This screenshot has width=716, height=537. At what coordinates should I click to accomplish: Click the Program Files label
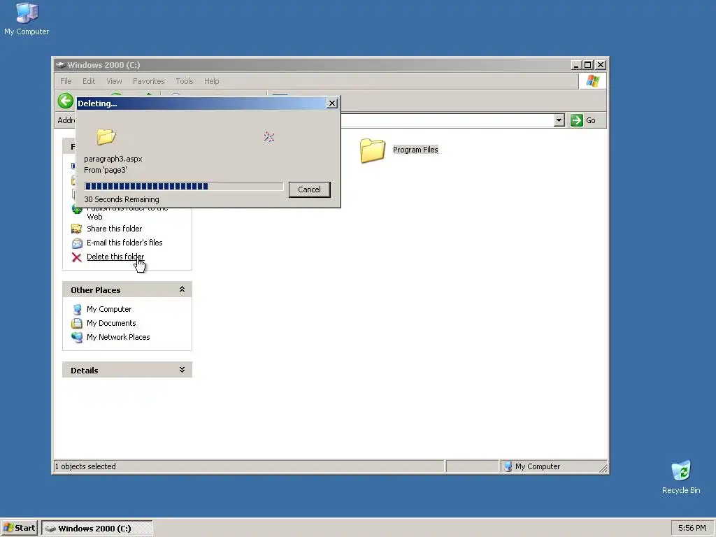415,150
